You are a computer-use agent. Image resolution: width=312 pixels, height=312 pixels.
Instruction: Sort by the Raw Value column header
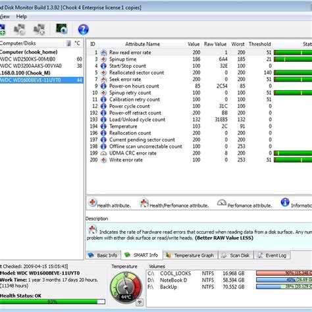[x=215, y=44]
